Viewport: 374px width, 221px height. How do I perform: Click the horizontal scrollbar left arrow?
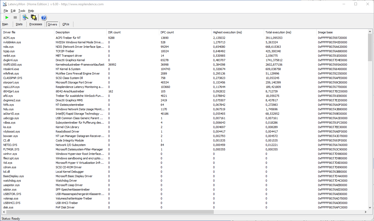[4, 212]
